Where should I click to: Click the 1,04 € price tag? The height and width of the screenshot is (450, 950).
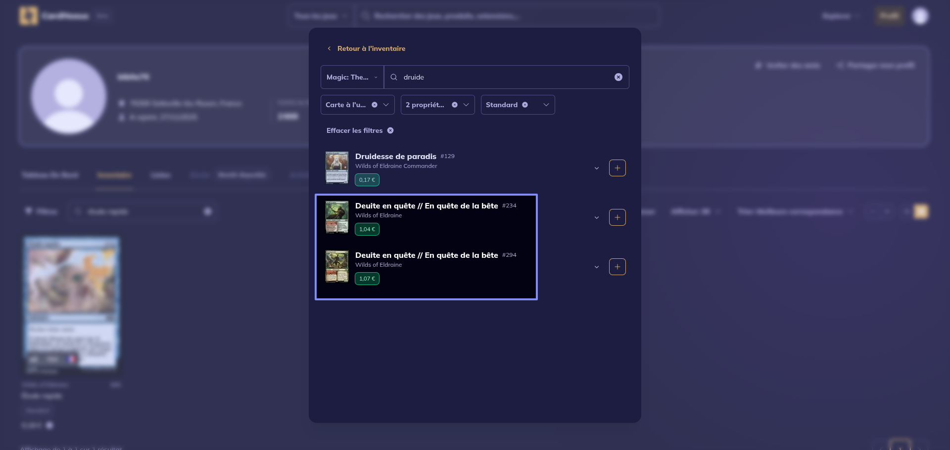367,229
